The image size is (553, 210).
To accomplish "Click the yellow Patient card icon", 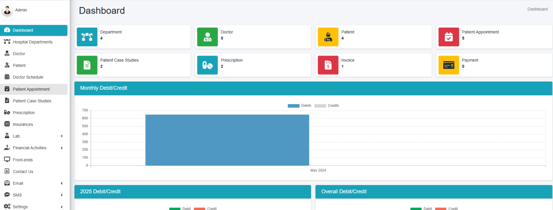I will 328,37.
